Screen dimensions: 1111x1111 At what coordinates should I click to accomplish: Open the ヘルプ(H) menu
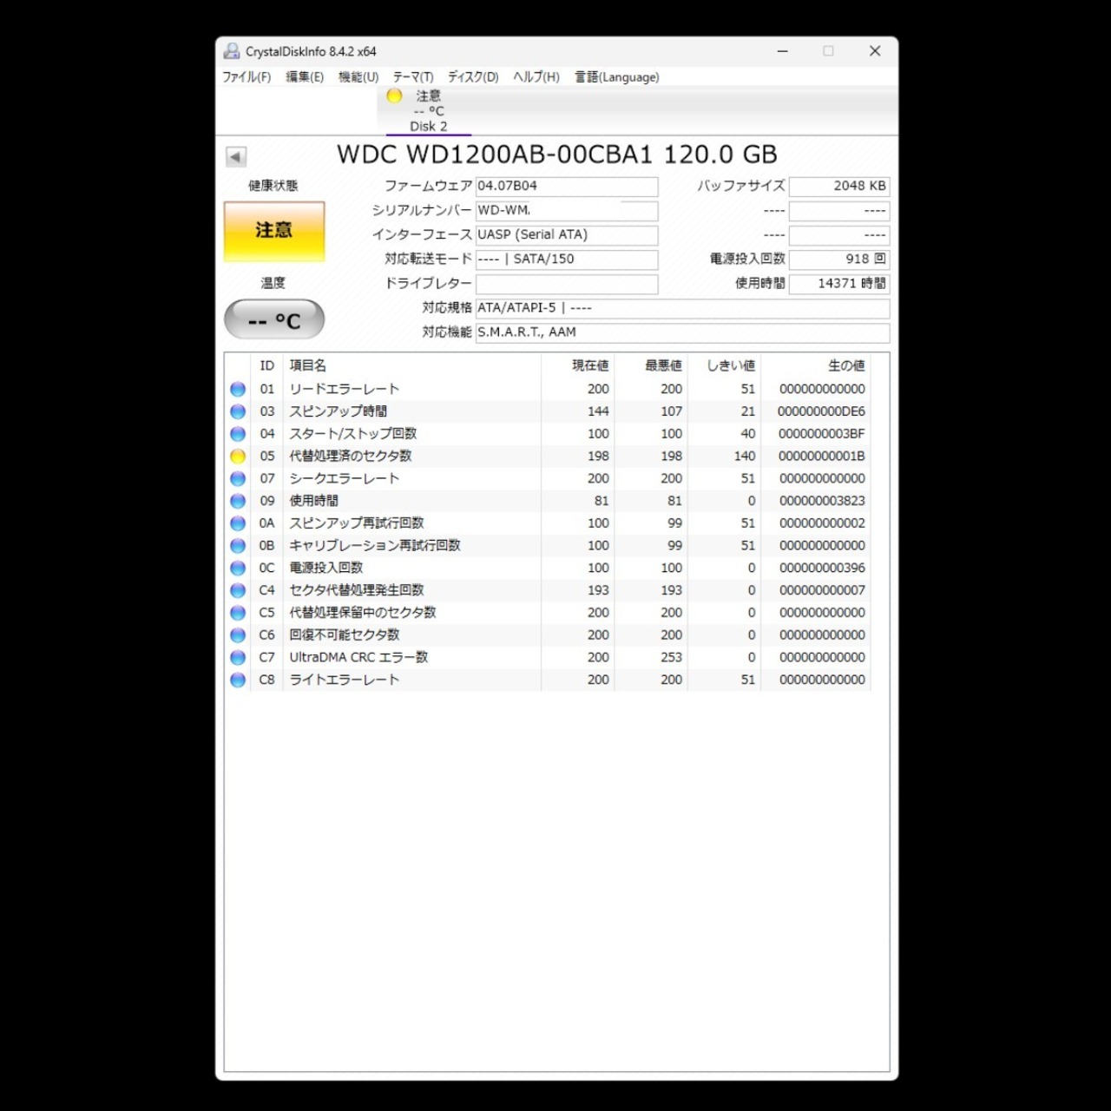536,77
